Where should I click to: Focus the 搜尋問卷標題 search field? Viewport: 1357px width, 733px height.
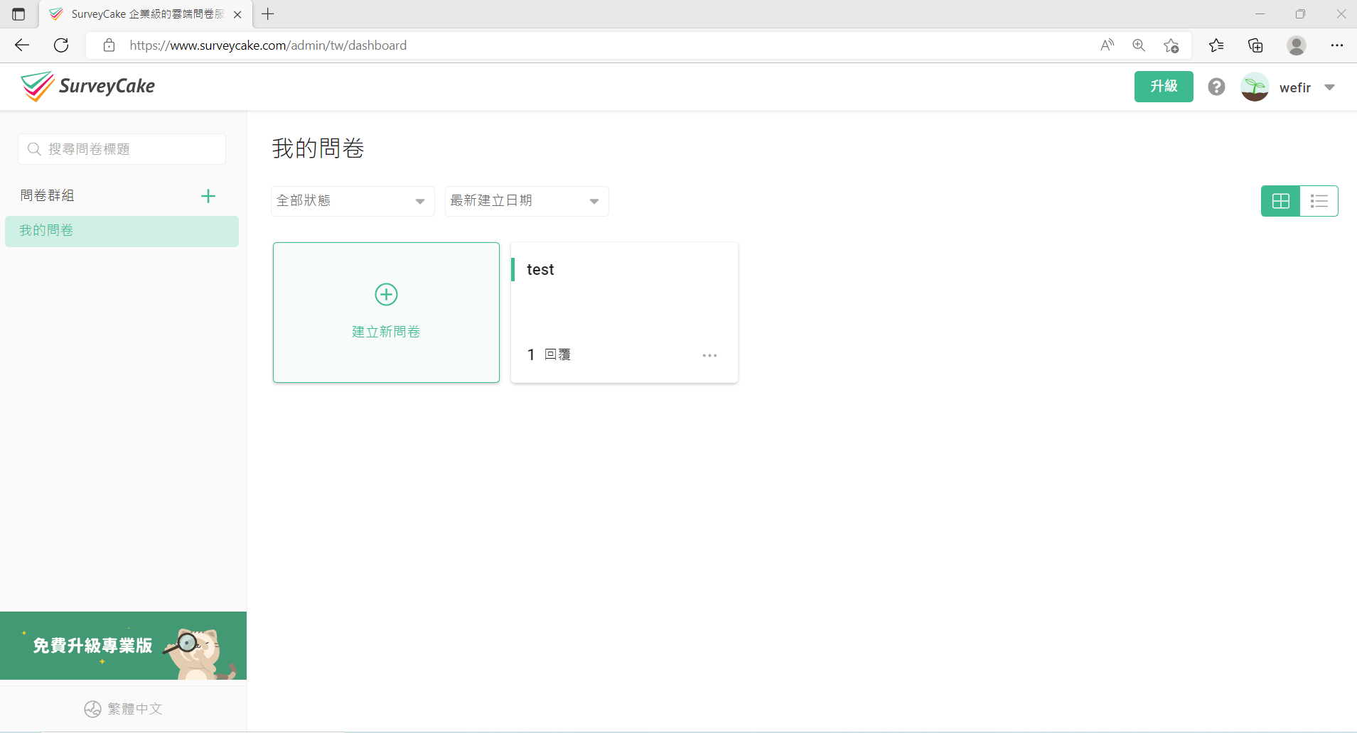pyautogui.click(x=122, y=149)
